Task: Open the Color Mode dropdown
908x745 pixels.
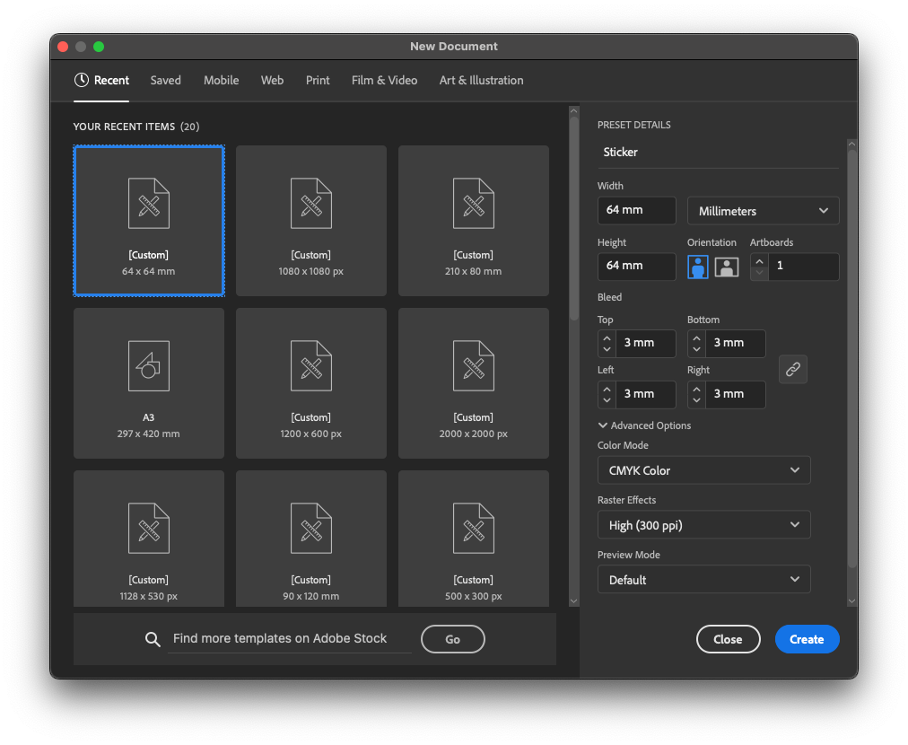Action: (x=703, y=469)
